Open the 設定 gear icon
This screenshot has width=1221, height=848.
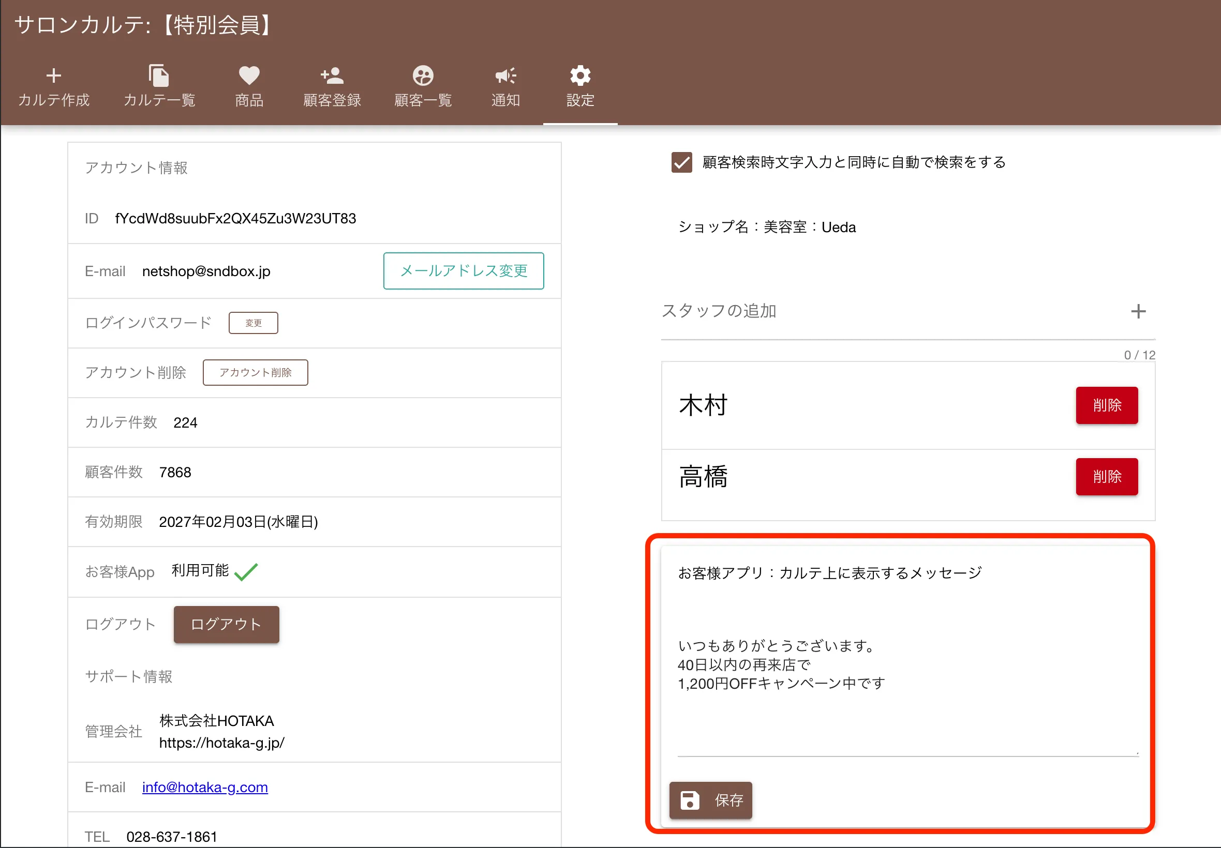coord(580,75)
